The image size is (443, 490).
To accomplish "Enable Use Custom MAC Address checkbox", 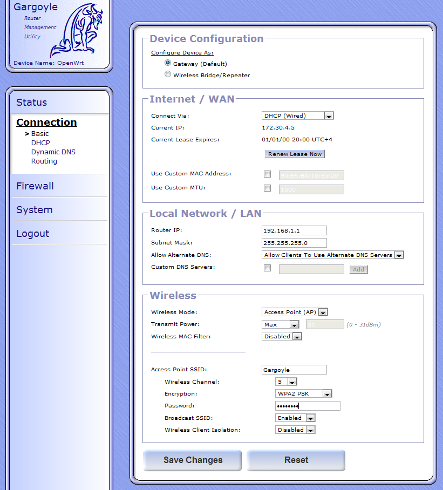I will pos(267,174).
